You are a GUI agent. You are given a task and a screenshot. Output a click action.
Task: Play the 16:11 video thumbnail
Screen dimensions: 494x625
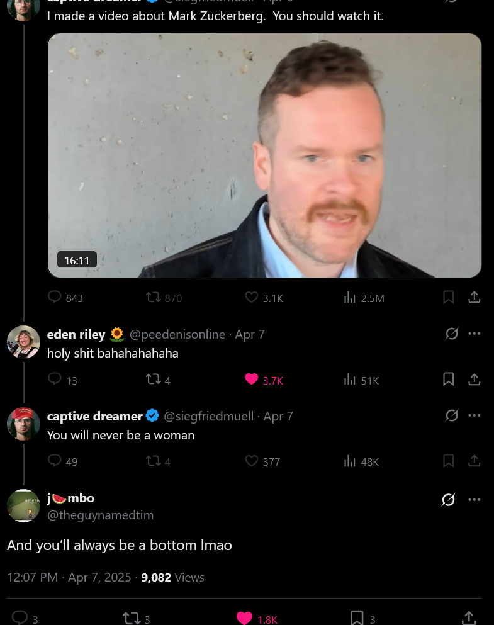pyautogui.click(x=264, y=155)
